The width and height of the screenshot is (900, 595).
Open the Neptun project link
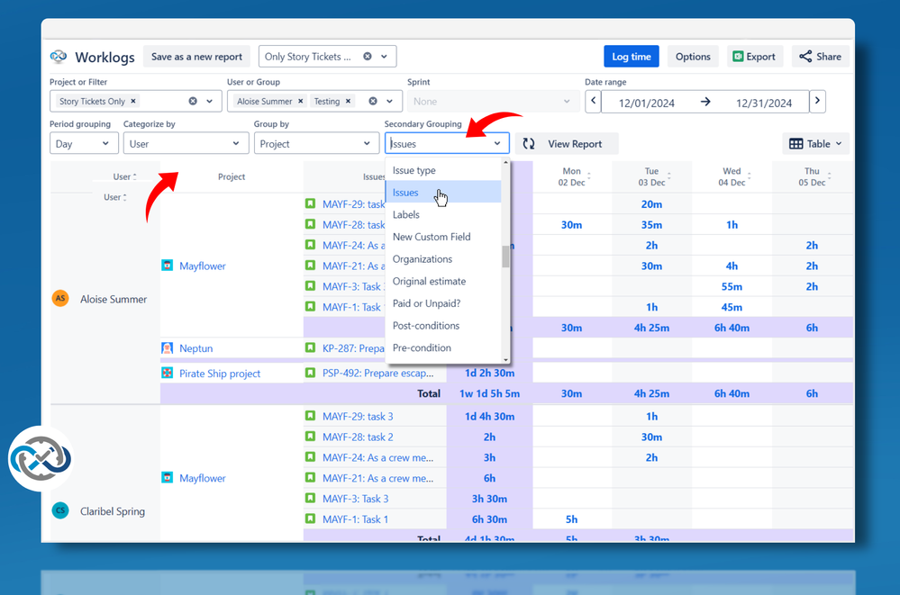(x=195, y=348)
